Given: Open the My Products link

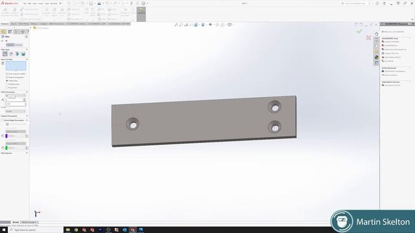Looking at the screenshot, I should [388, 61].
